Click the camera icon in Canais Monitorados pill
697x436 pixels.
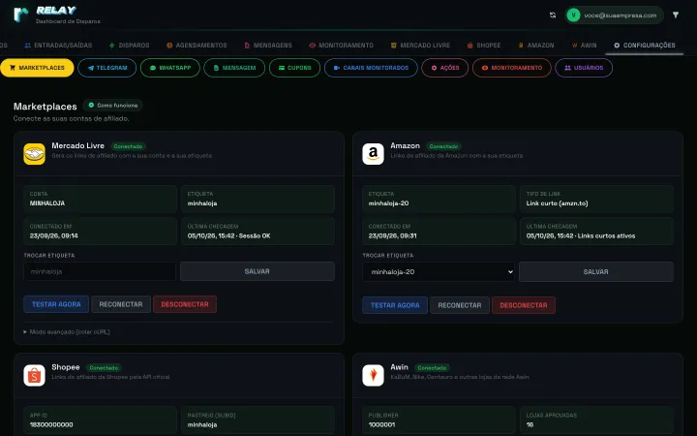click(337, 68)
